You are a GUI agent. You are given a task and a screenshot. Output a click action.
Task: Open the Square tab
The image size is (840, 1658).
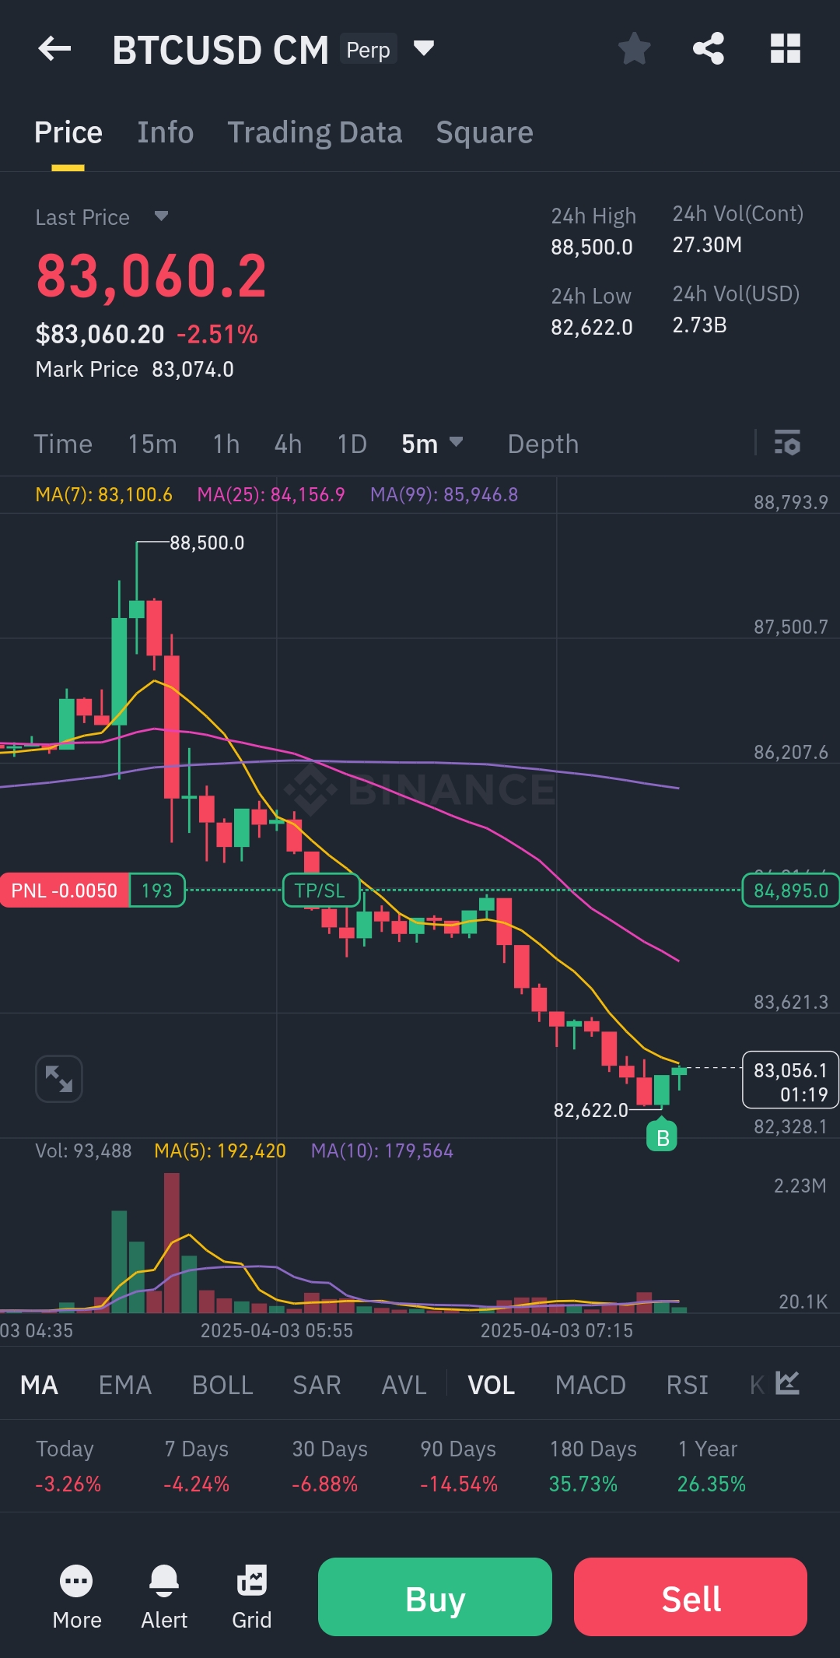coord(485,132)
